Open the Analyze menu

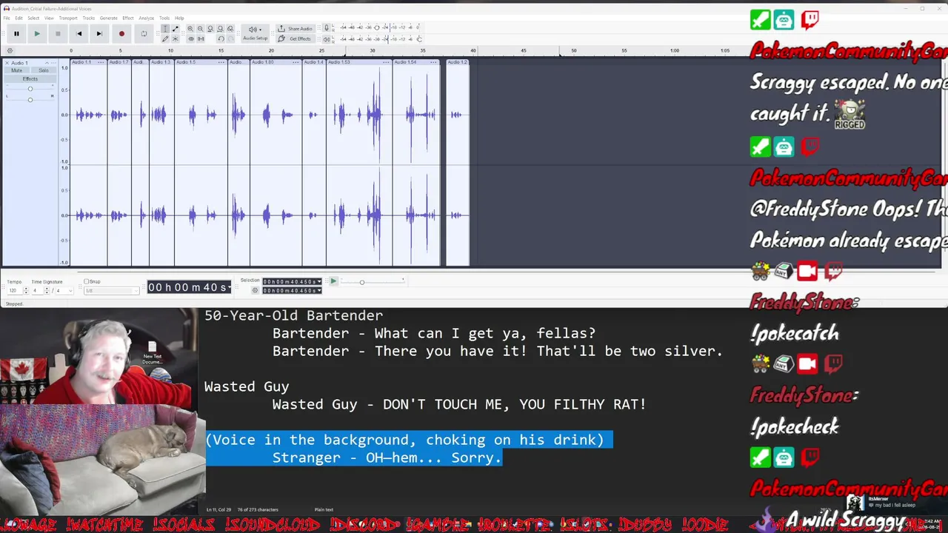point(146,18)
